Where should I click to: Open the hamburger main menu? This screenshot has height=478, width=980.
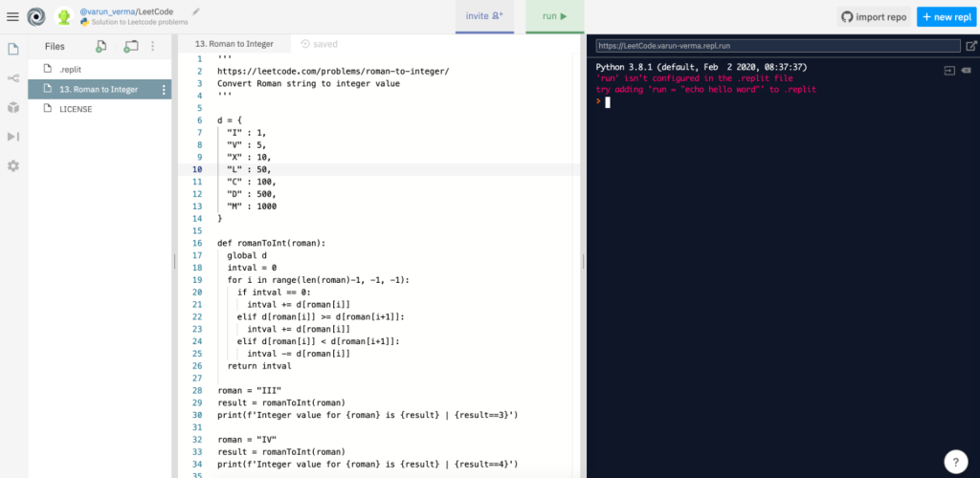point(12,16)
